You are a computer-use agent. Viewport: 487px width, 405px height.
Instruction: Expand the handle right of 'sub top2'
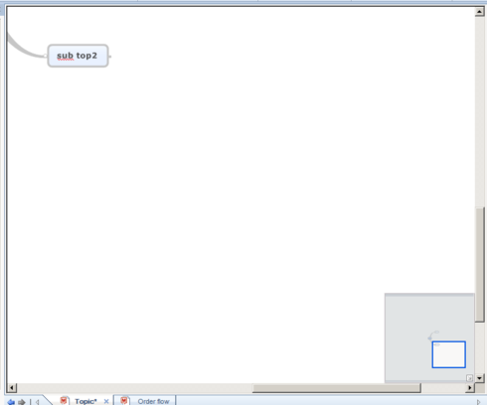[110, 57]
